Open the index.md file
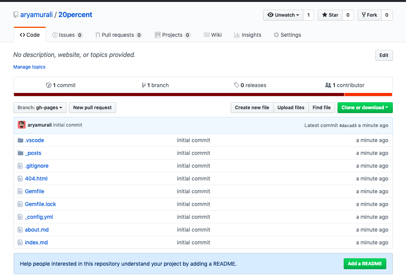The width and height of the screenshot is (406, 280). (36, 242)
